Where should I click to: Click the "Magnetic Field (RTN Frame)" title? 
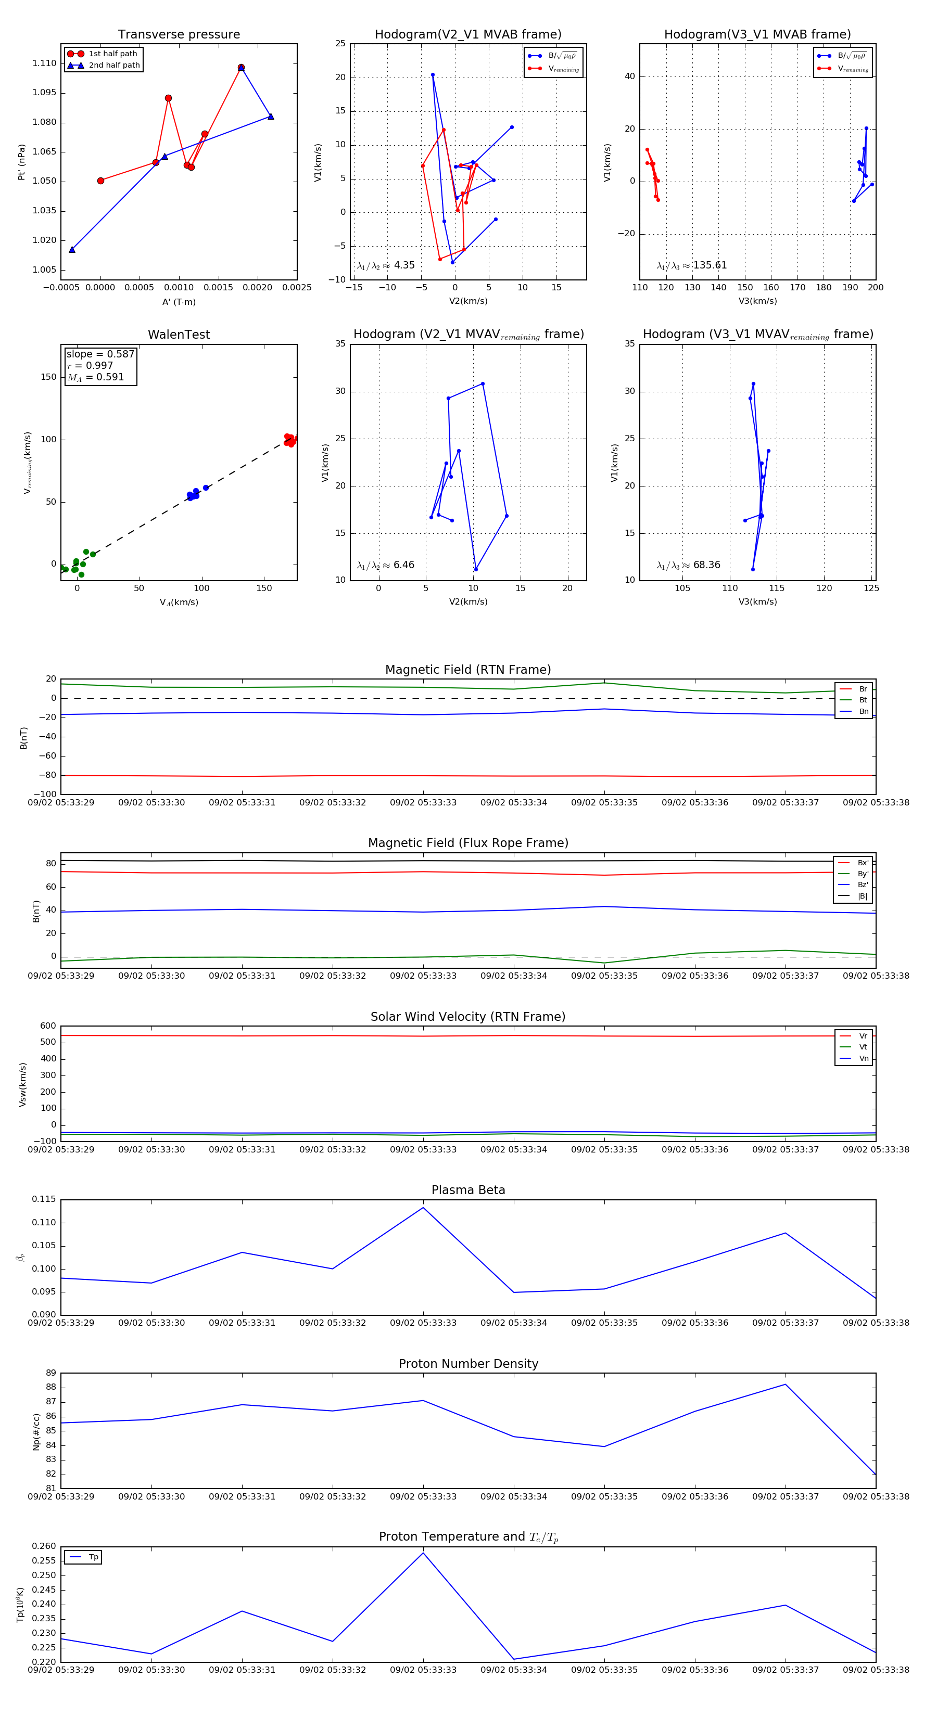(468, 670)
